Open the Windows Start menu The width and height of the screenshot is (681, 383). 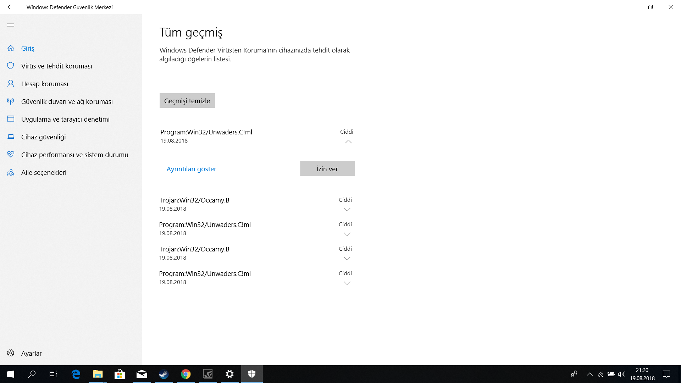11,374
